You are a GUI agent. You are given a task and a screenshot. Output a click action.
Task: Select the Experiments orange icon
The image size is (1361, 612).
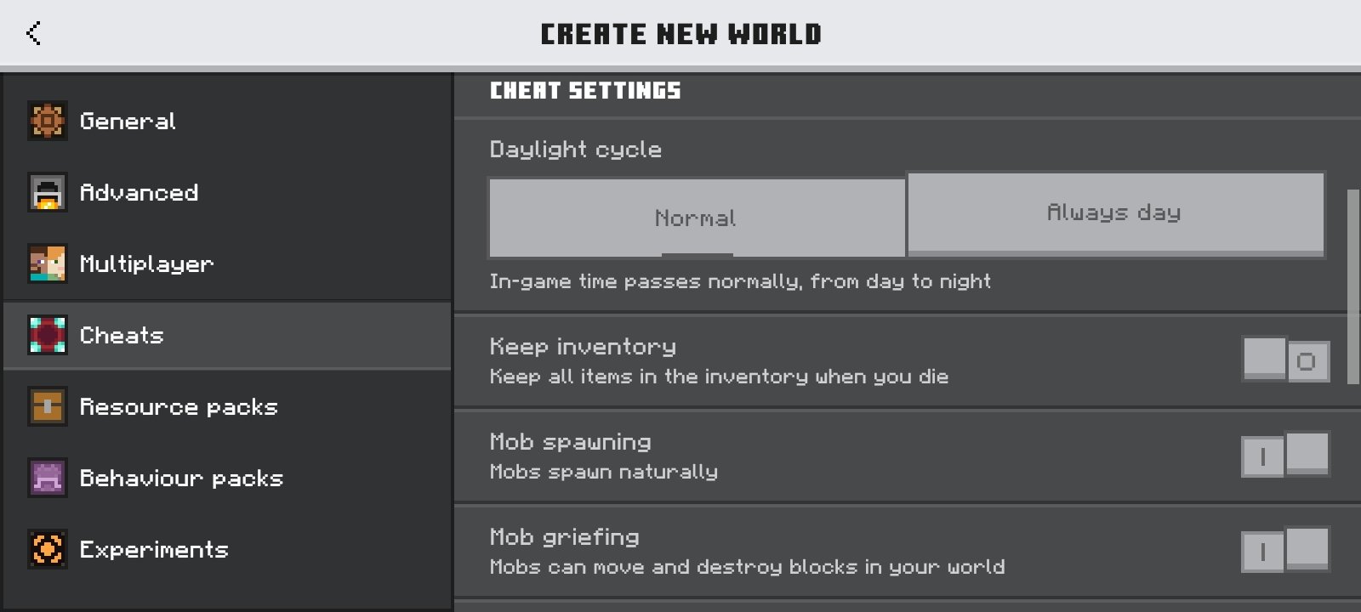click(48, 550)
